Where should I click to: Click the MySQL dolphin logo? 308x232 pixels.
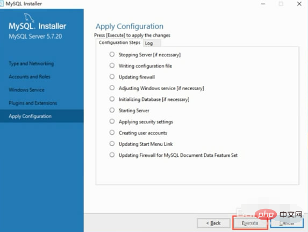tap(29, 18)
